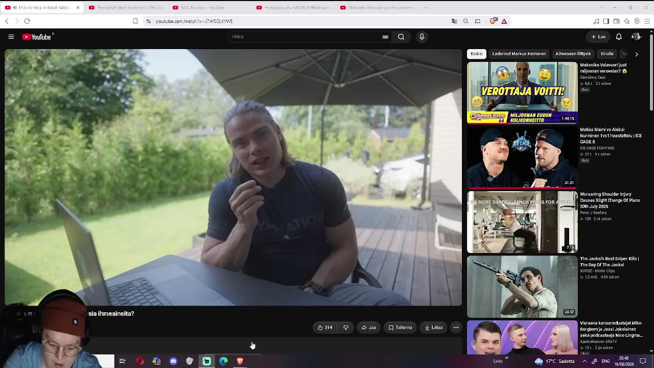Open YouTube notifications bell
Viewport: 654px width, 368px height.
[619, 37]
